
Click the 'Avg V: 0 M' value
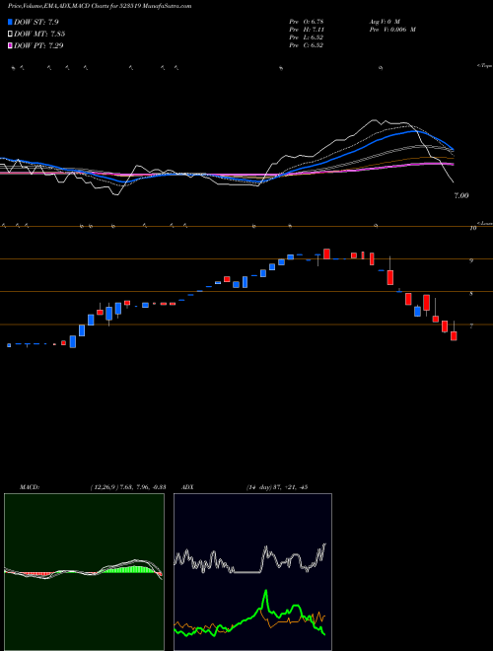[x=384, y=21]
